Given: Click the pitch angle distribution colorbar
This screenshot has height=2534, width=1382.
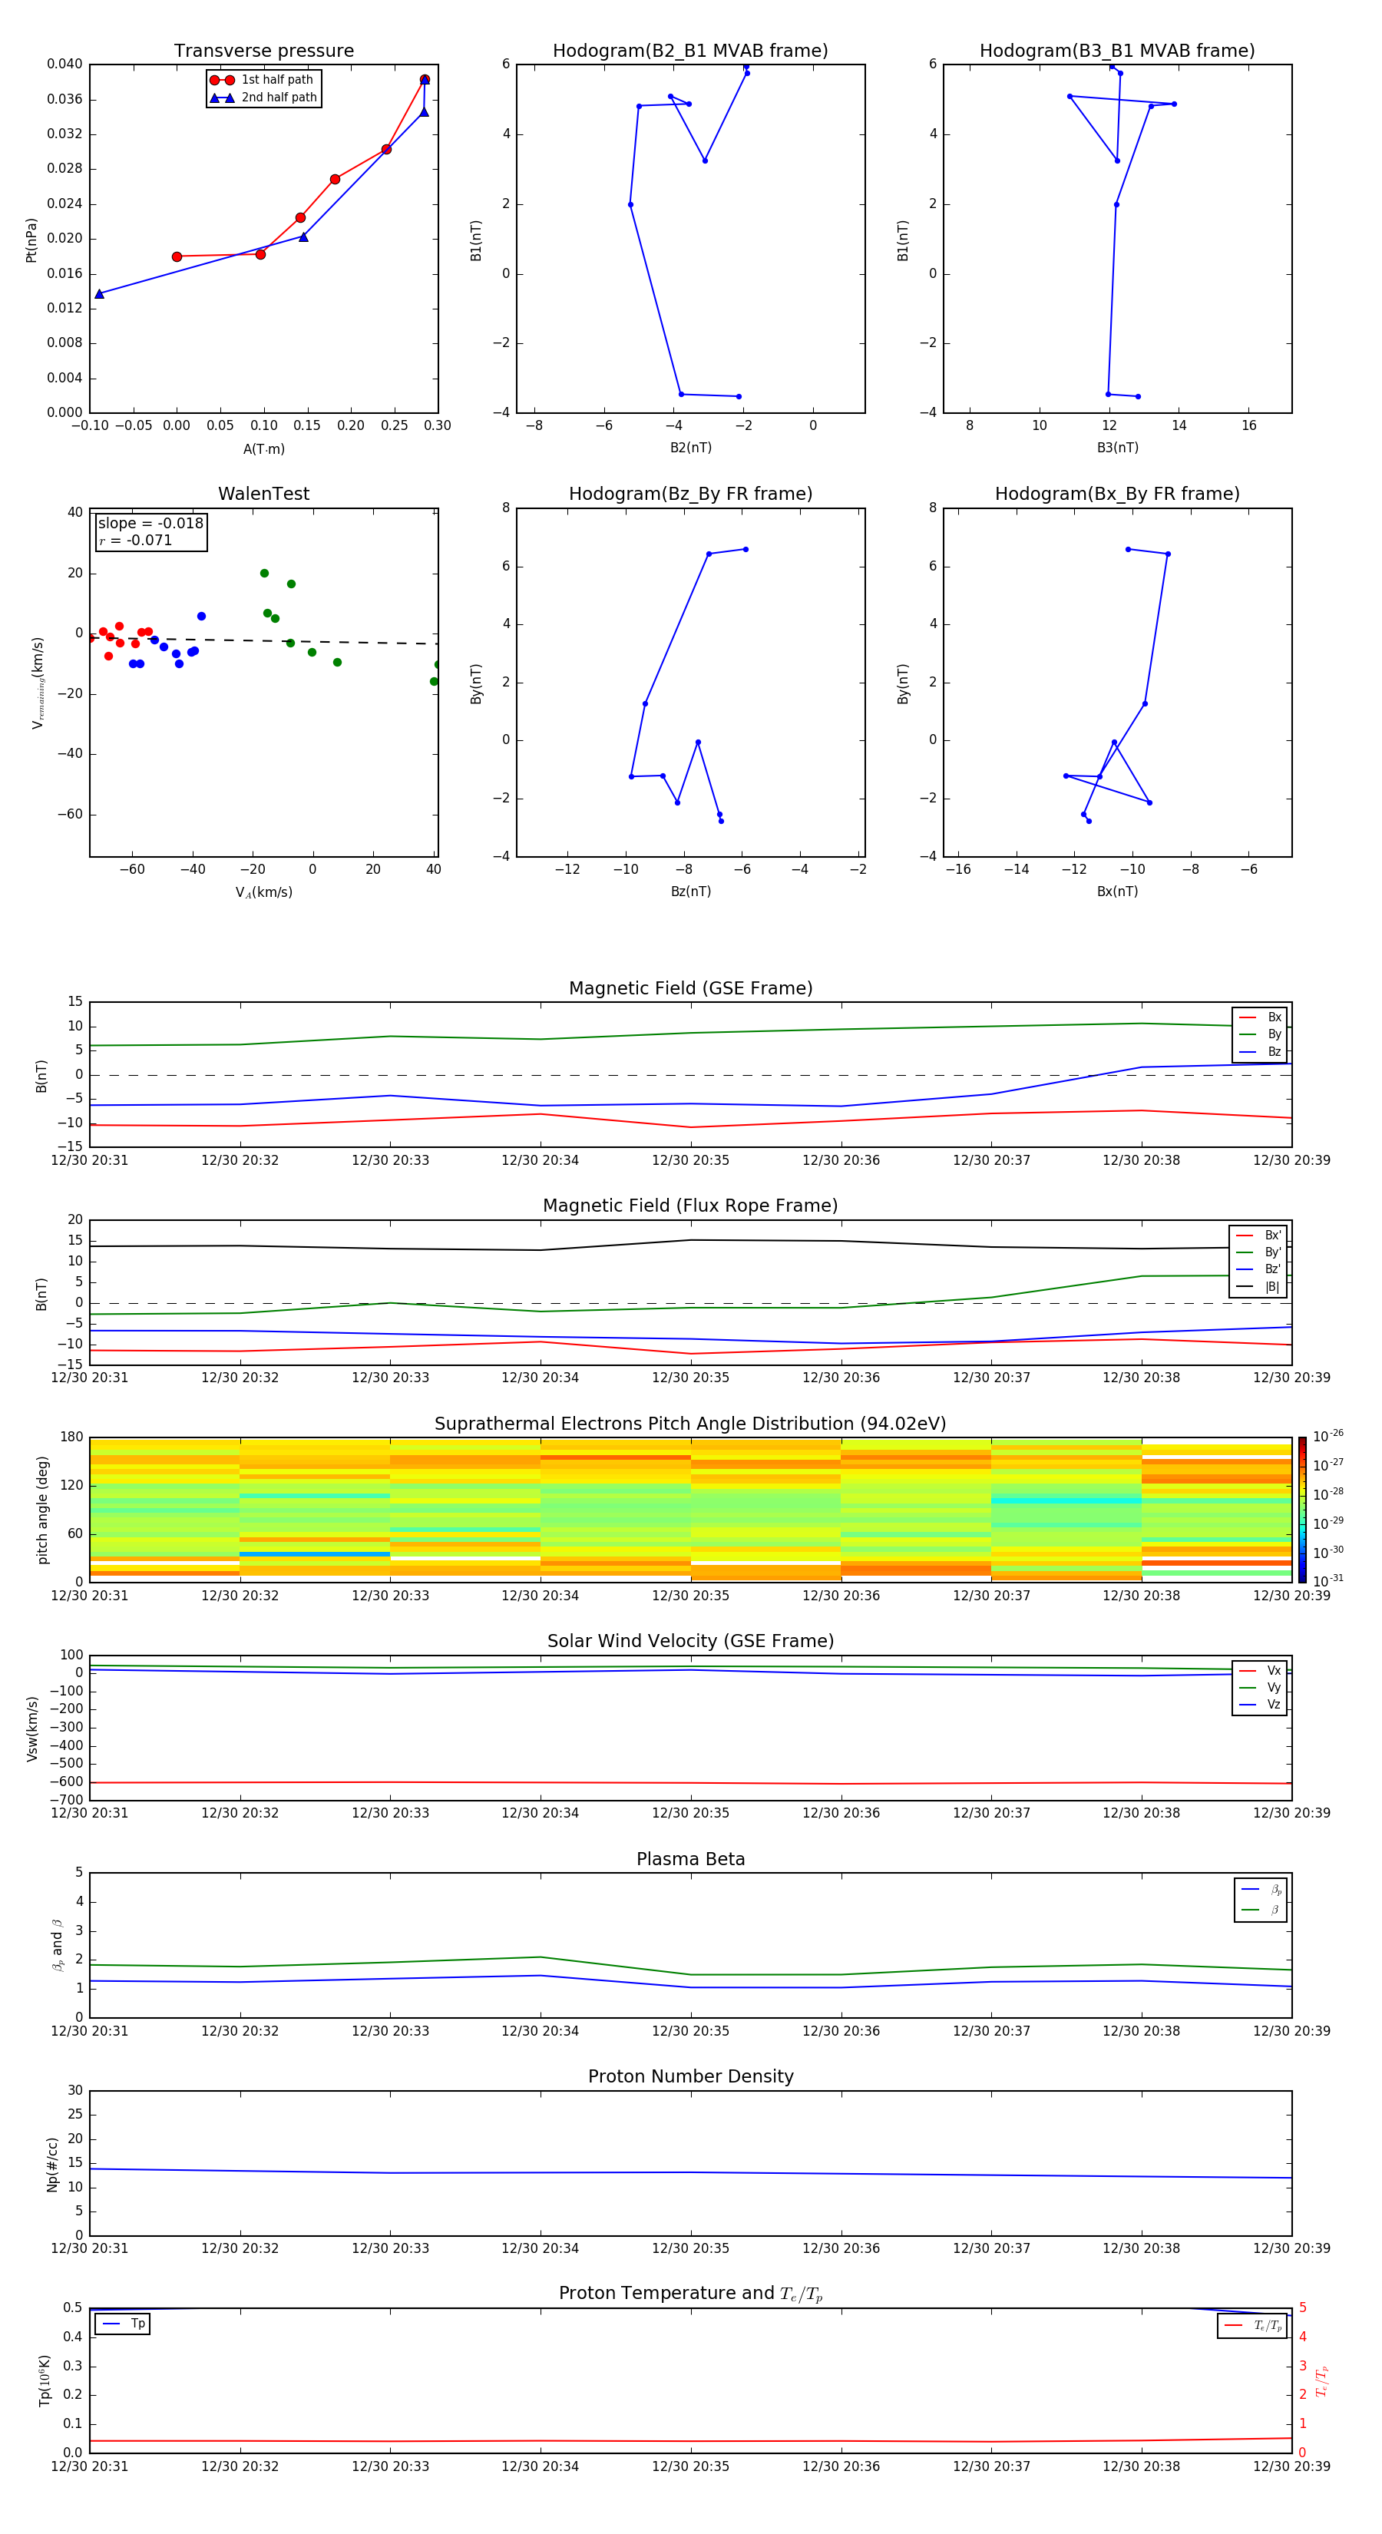Looking at the screenshot, I should coord(1301,1509).
